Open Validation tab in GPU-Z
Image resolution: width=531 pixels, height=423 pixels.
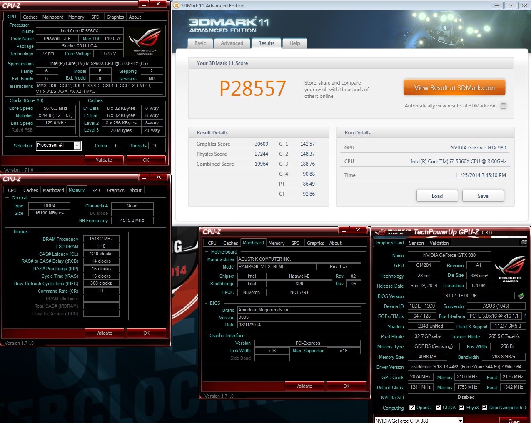439,243
